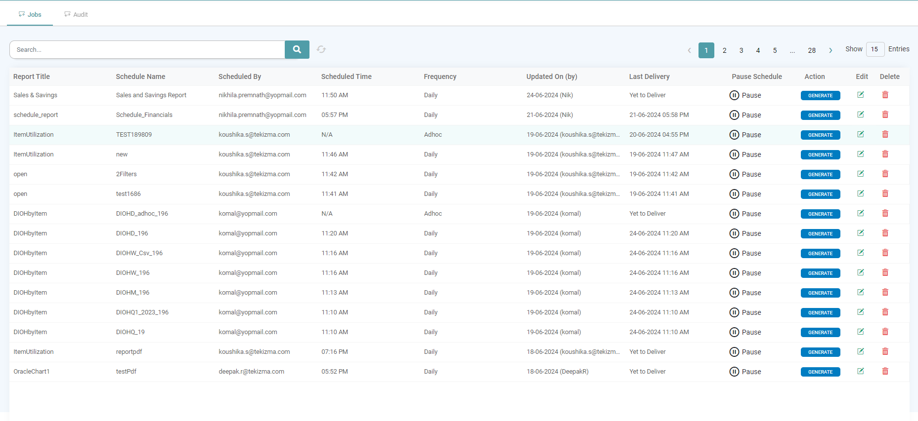Screen dimensions: 918x421
Task: Edit the Sales and Savings Report schedule
Action: coord(861,95)
